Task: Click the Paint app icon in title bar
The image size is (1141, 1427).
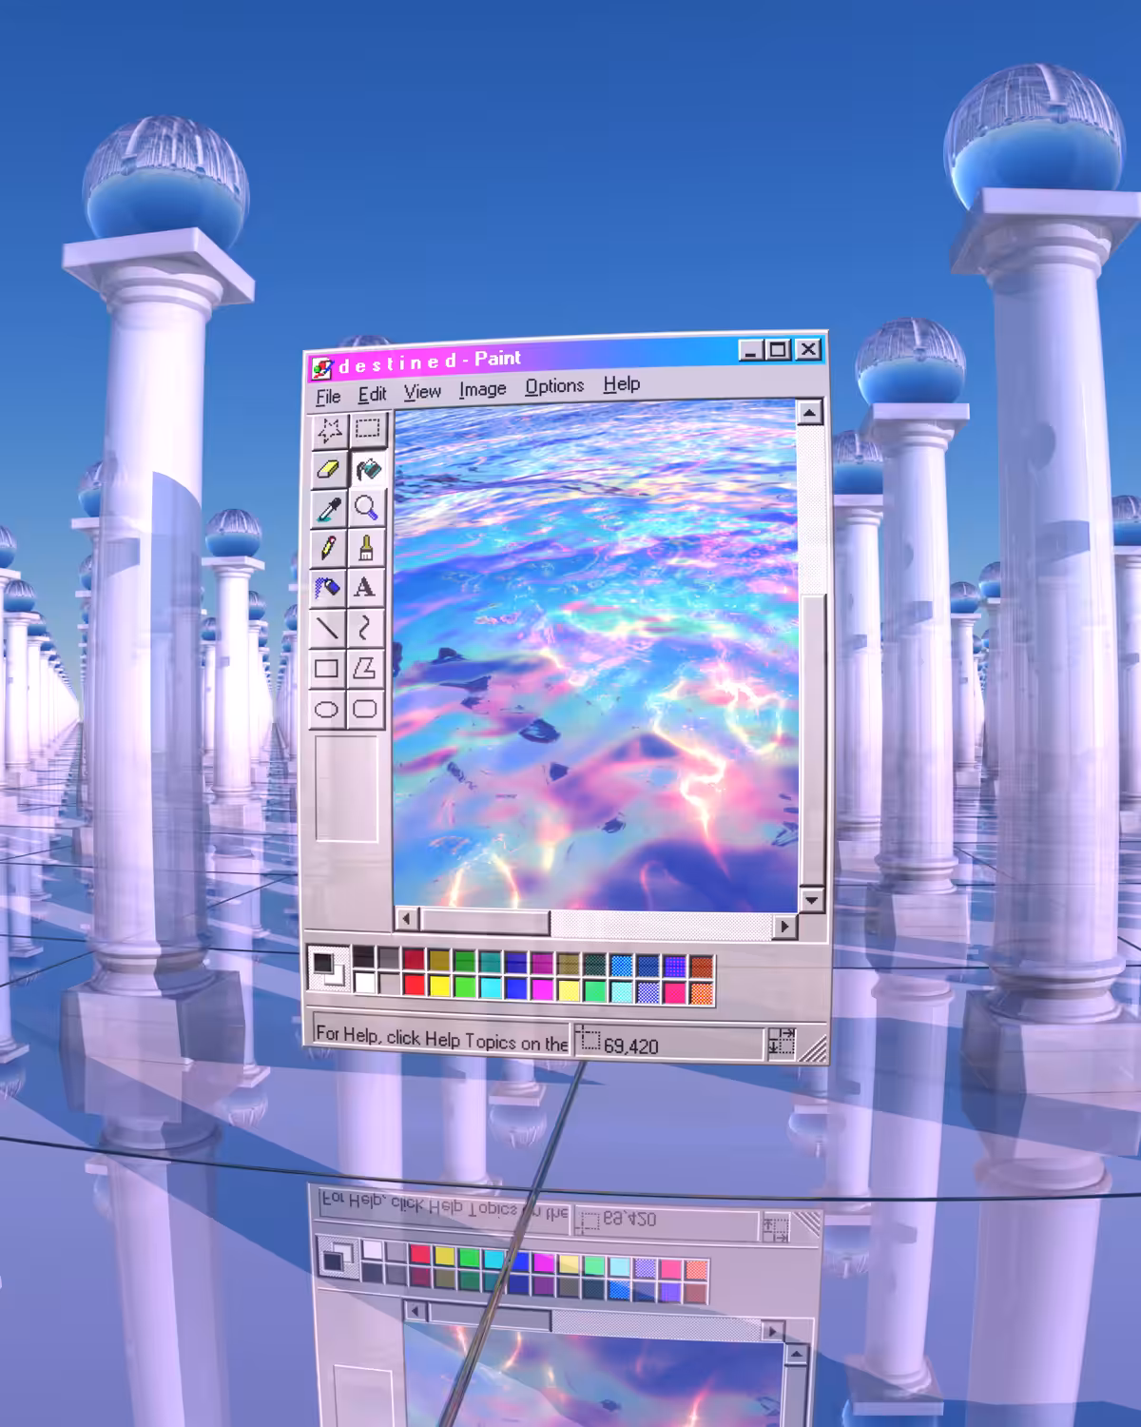Action: click(321, 368)
